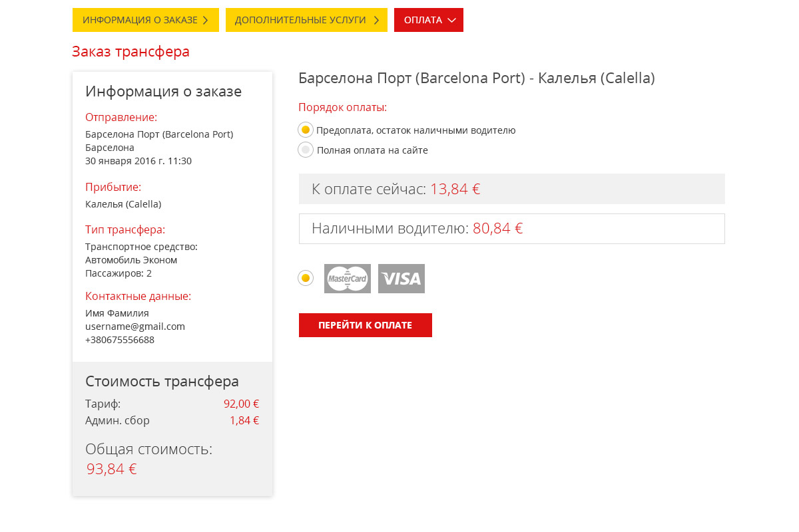Click the username@gmail.com email address

tap(135, 327)
